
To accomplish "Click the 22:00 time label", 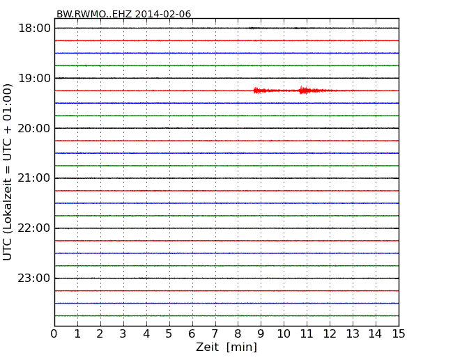I will (34, 228).
